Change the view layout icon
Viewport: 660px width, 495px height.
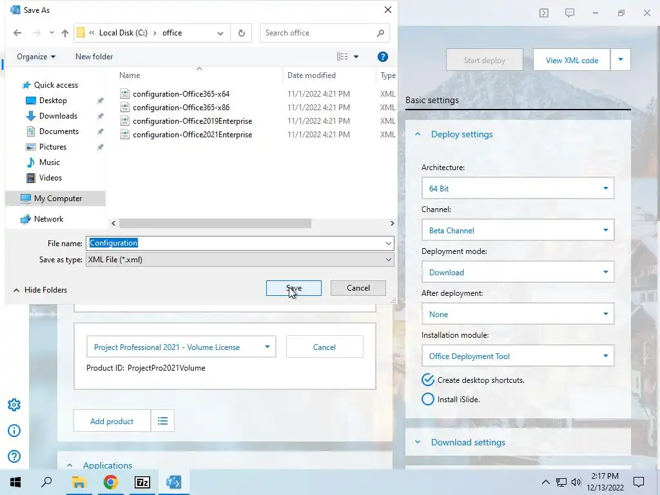(342, 57)
